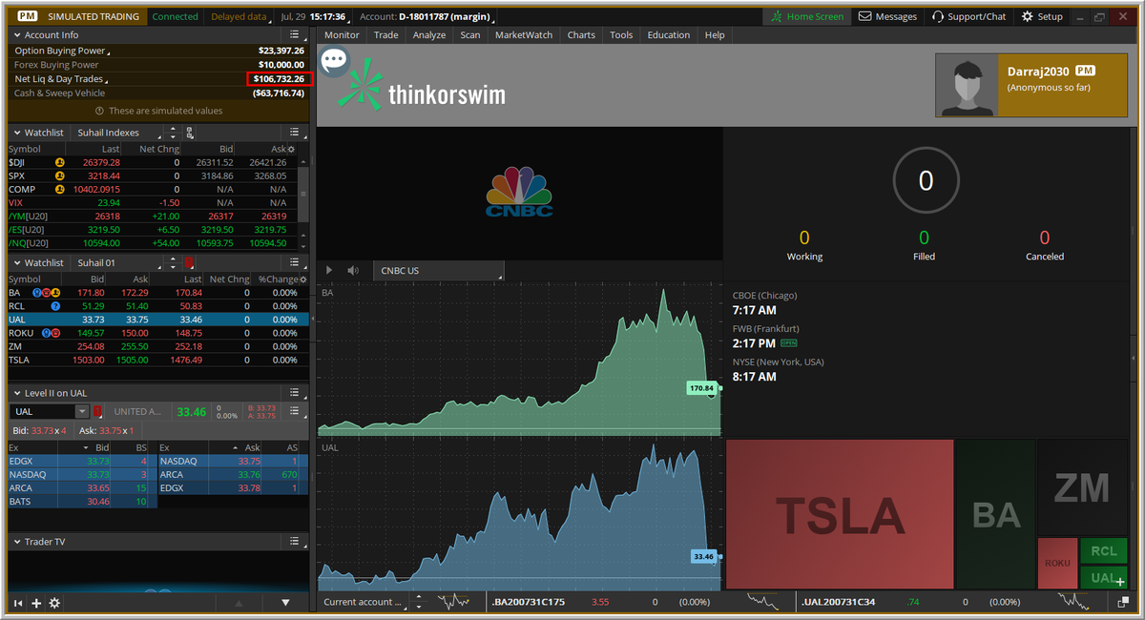Open the Tools tab
The image size is (1145, 620).
[621, 35]
